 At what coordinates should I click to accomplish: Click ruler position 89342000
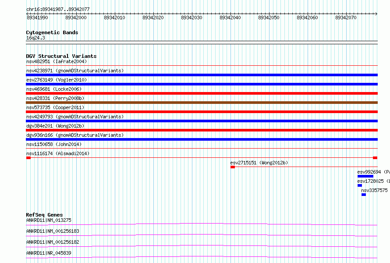(x=76, y=18)
